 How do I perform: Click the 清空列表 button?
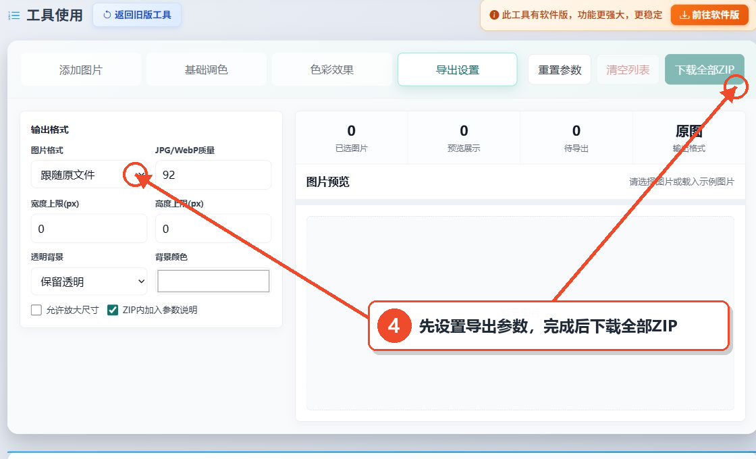628,70
